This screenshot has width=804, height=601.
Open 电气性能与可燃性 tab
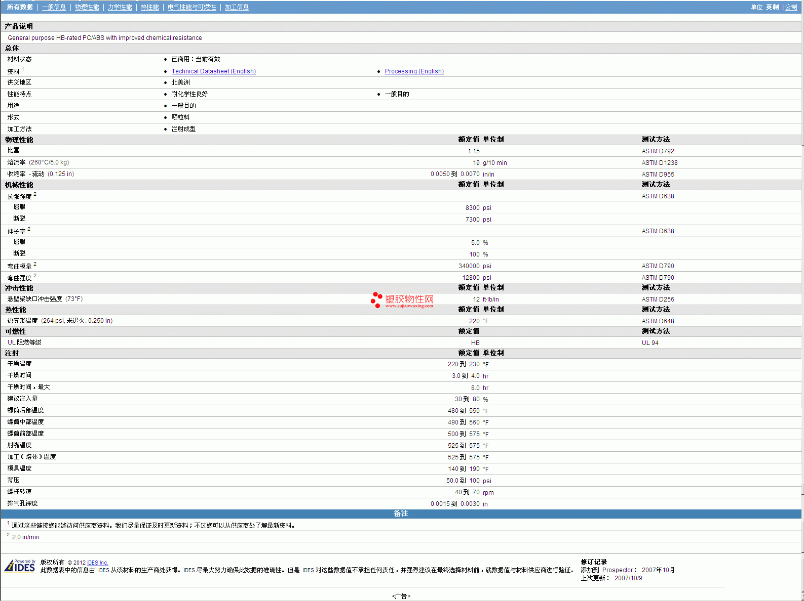click(x=192, y=7)
